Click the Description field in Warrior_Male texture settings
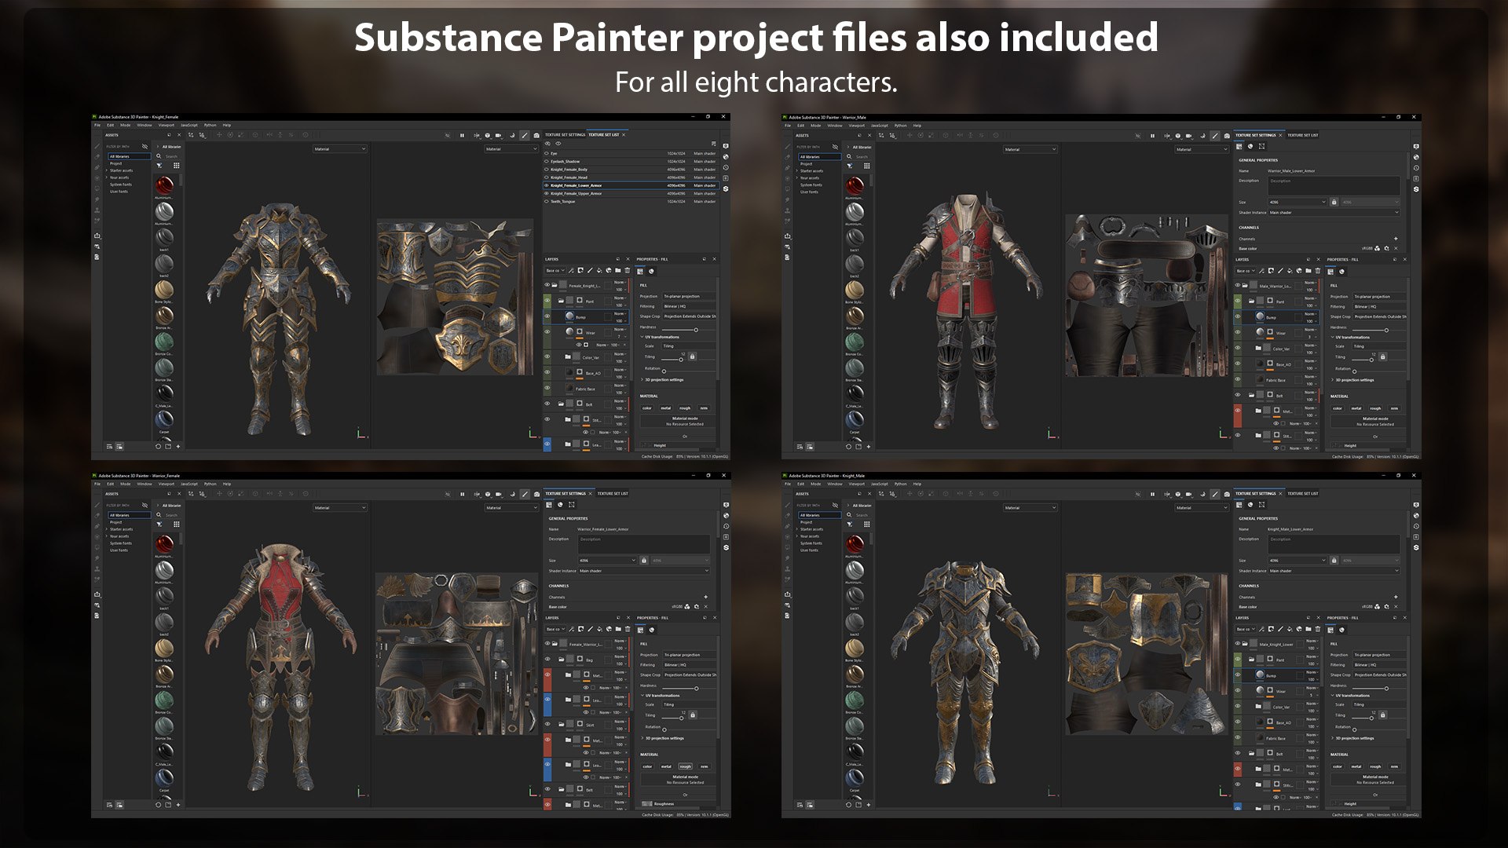 1334,186
